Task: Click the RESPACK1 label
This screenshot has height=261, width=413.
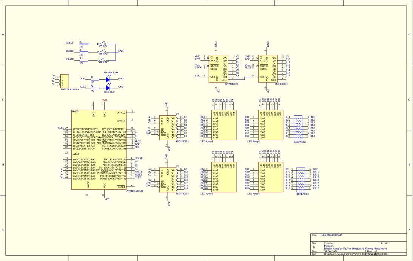Action: (300, 142)
